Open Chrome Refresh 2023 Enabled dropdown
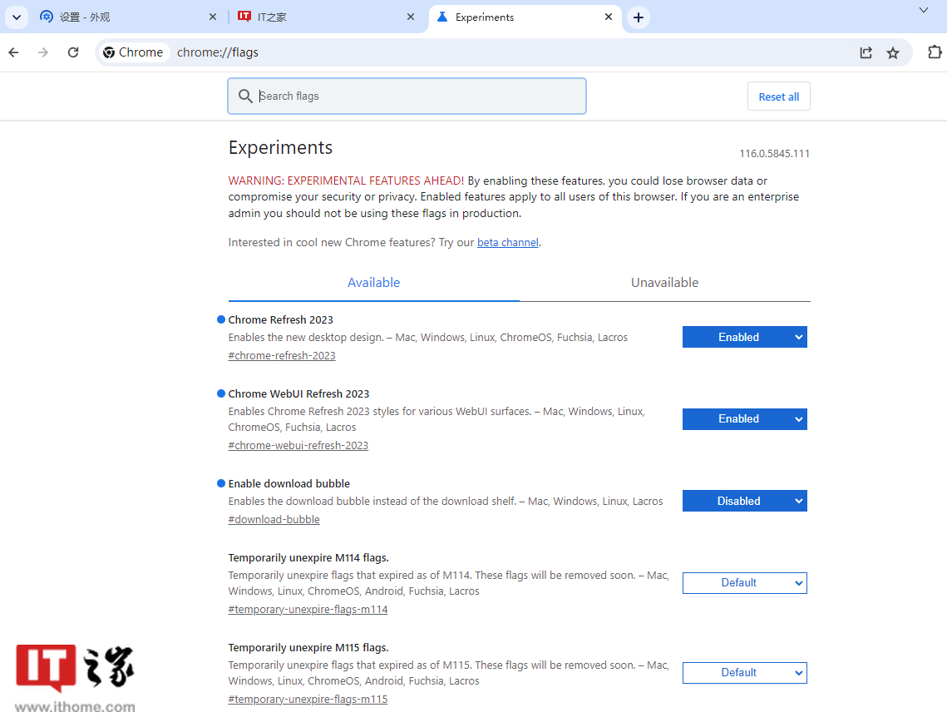The height and width of the screenshot is (727, 947). (745, 337)
